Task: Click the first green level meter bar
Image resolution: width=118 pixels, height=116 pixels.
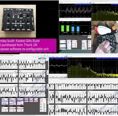Action: (x=63, y=28)
